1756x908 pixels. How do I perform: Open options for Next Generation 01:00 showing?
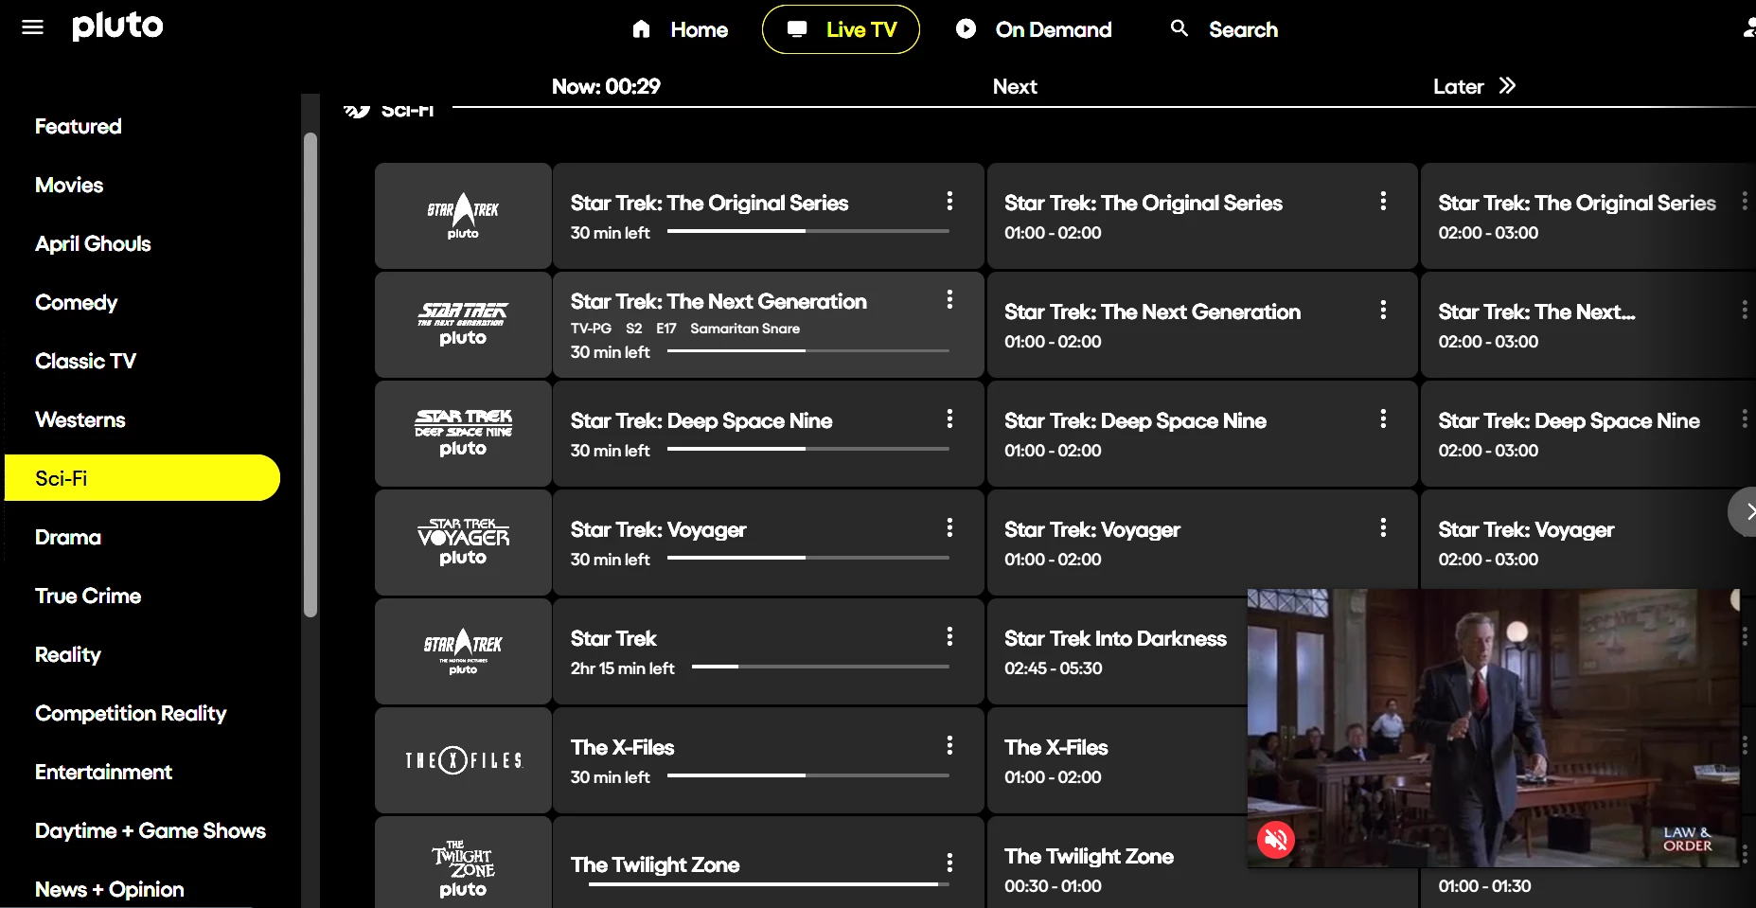click(x=1383, y=310)
